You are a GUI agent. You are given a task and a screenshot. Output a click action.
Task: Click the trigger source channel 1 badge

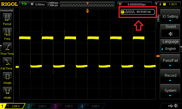(x=164, y=4)
